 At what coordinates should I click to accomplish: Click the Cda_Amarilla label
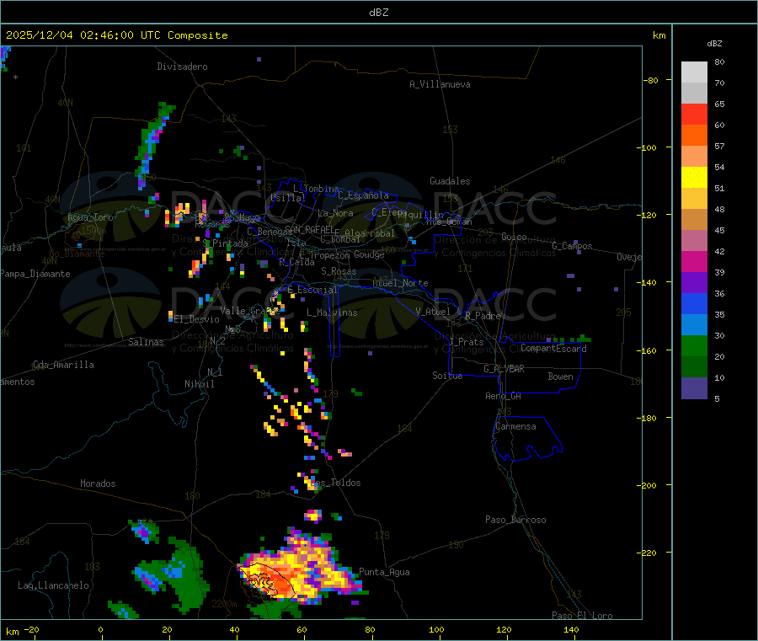coord(63,365)
